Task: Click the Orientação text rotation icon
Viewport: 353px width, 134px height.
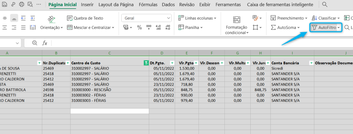Action: point(52,19)
